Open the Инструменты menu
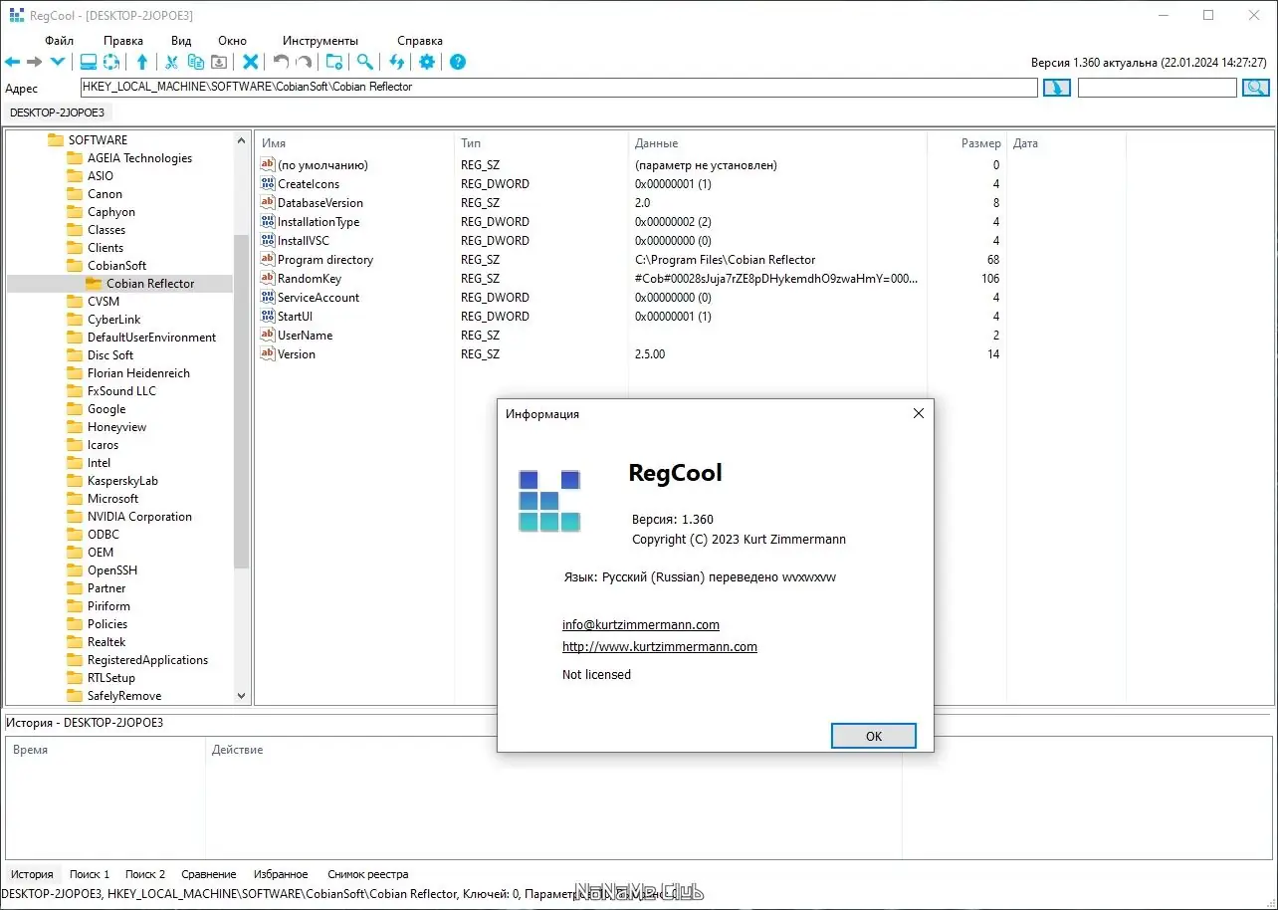 tap(320, 41)
